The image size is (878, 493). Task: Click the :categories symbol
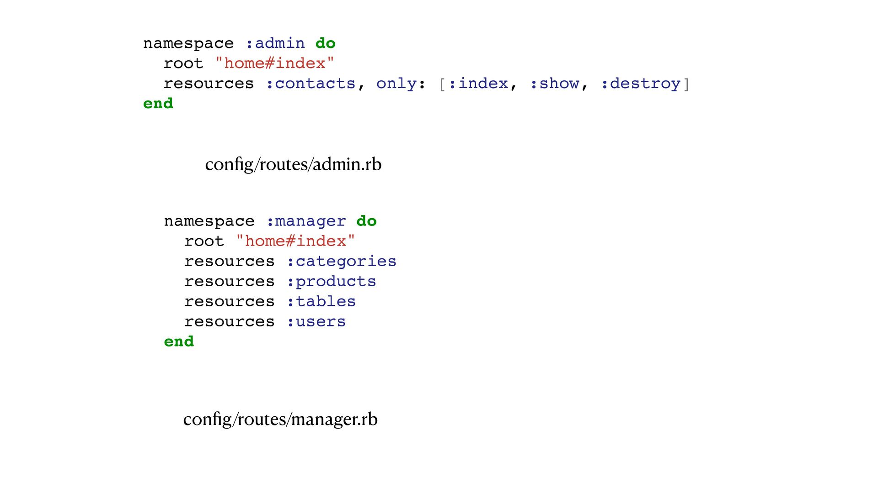tap(341, 261)
